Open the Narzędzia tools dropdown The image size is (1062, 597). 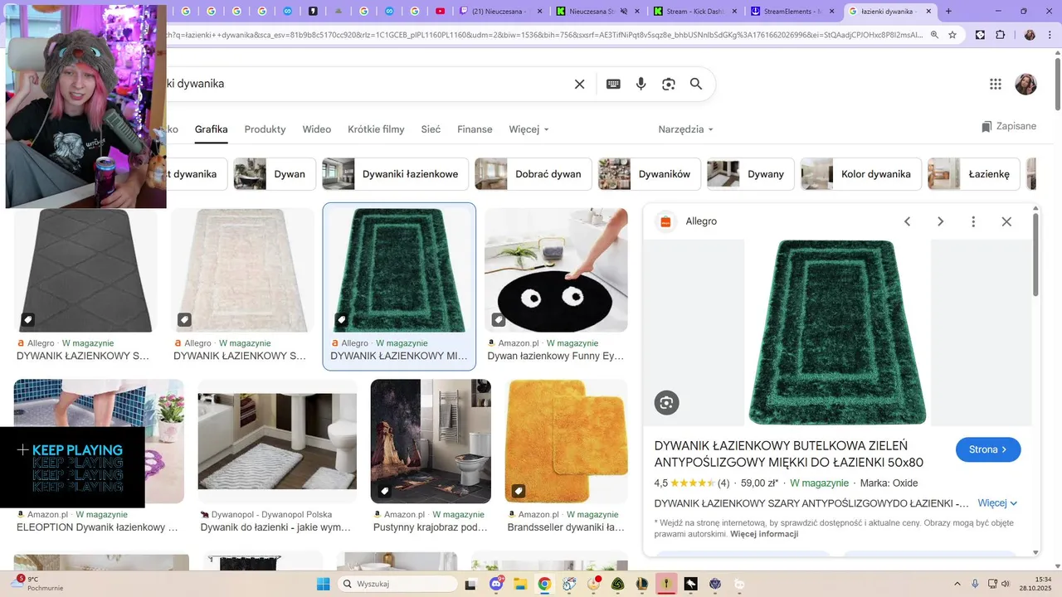pos(685,129)
